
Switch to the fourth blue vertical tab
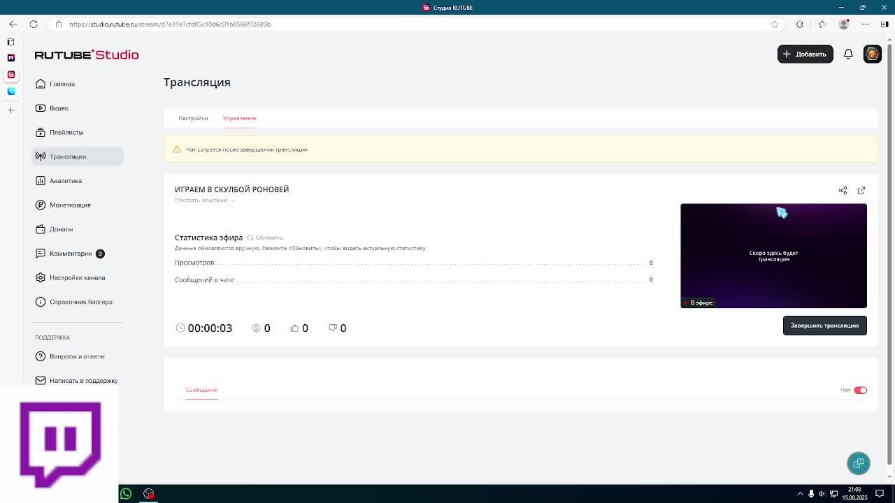coord(10,92)
